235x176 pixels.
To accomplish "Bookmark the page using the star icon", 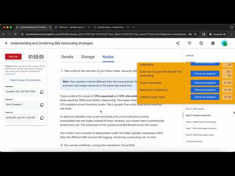I will point(195,34).
